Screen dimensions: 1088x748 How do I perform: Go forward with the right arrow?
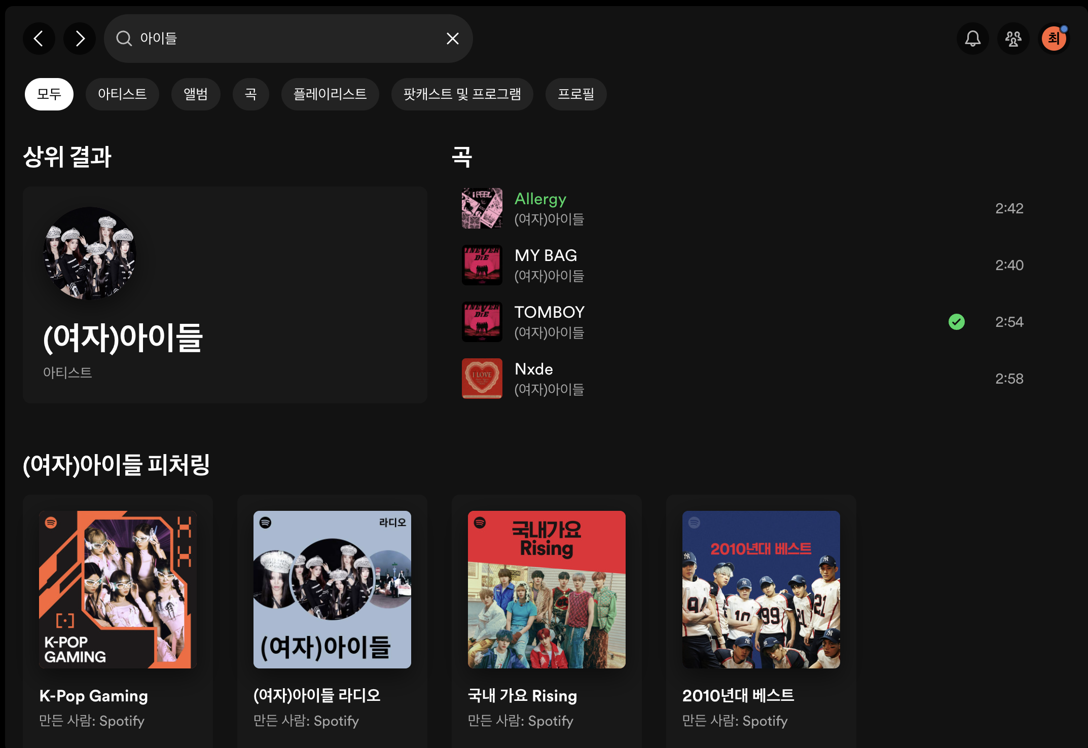tap(80, 39)
